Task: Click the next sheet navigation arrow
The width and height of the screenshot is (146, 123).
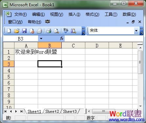Action: (x=16, y=112)
